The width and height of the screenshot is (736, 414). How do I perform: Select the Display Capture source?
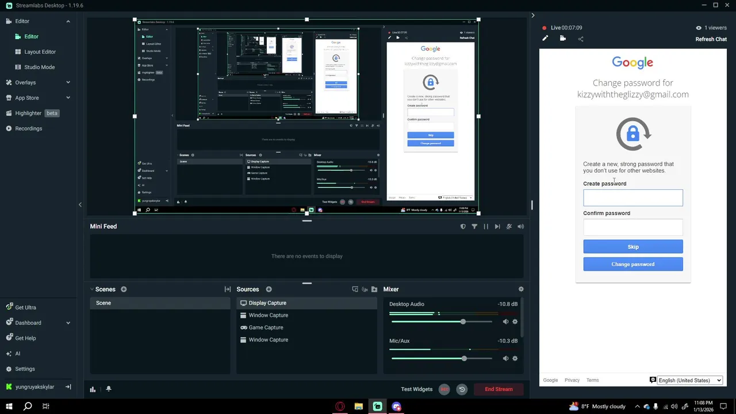[x=306, y=303]
